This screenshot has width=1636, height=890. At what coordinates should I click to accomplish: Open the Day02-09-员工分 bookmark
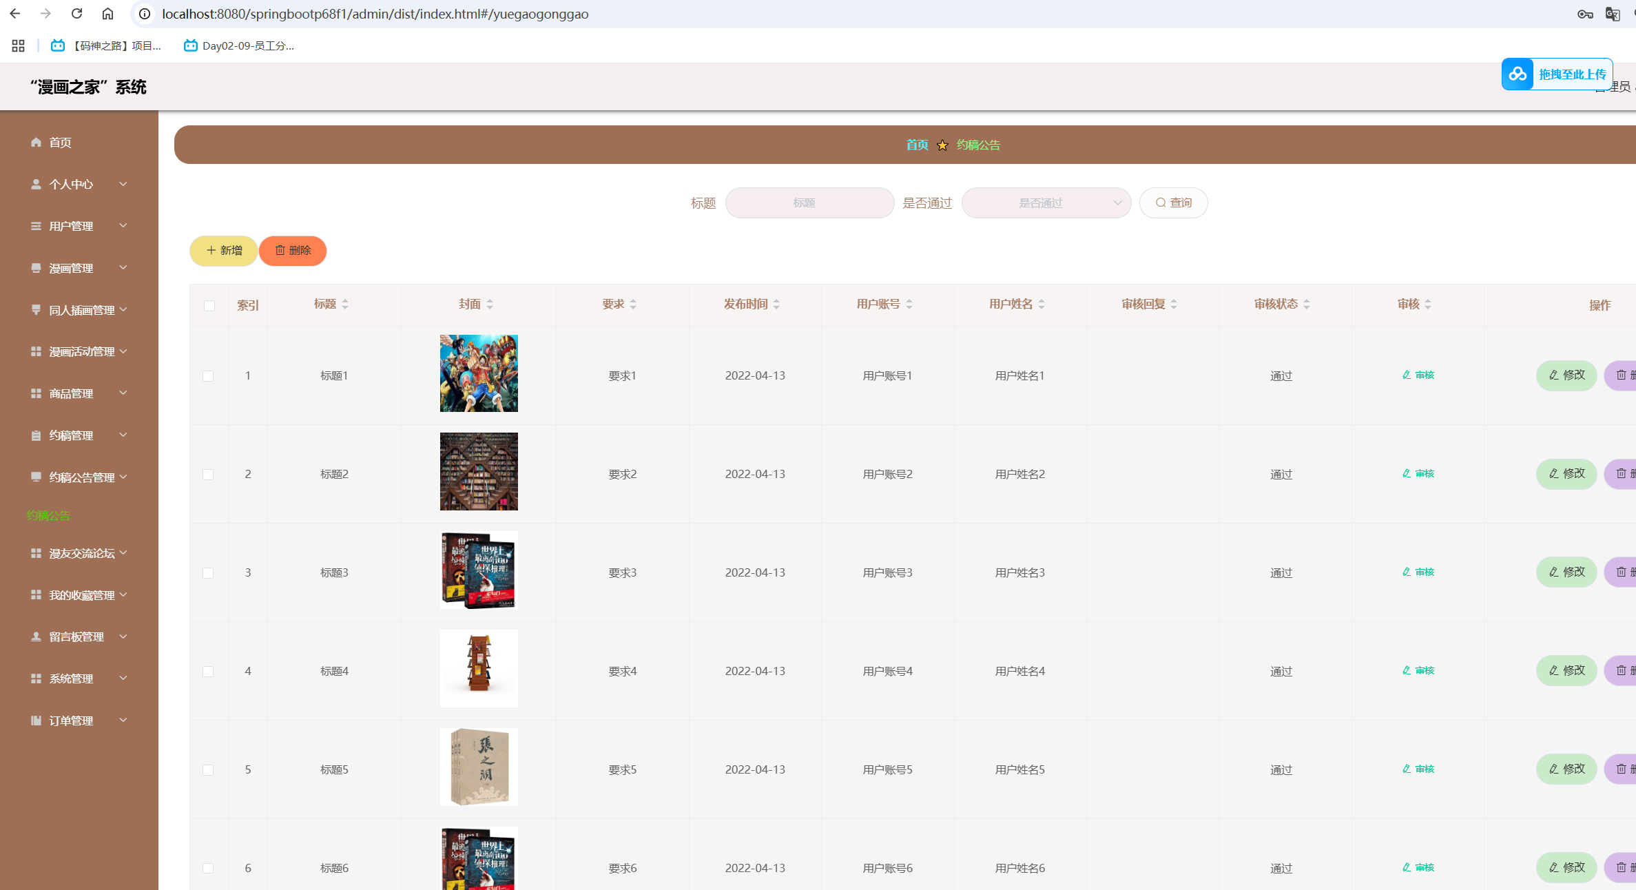pyautogui.click(x=239, y=45)
